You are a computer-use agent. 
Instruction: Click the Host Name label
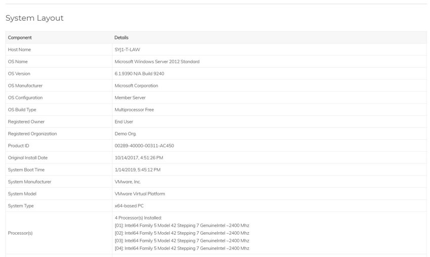click(x=19, y=50)
